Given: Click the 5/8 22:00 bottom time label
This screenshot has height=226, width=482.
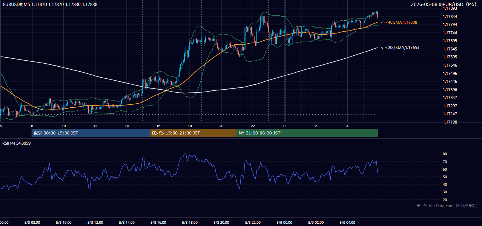Looking at the screenshot, I should pyautogui.click(x=253, y=222).
